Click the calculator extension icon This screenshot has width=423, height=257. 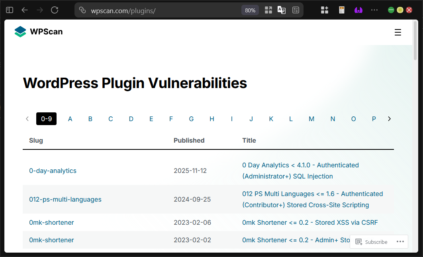point(342,10)
